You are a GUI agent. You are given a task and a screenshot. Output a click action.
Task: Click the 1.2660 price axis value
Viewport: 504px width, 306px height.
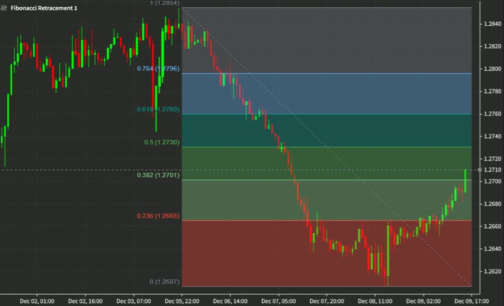[492, 226]
